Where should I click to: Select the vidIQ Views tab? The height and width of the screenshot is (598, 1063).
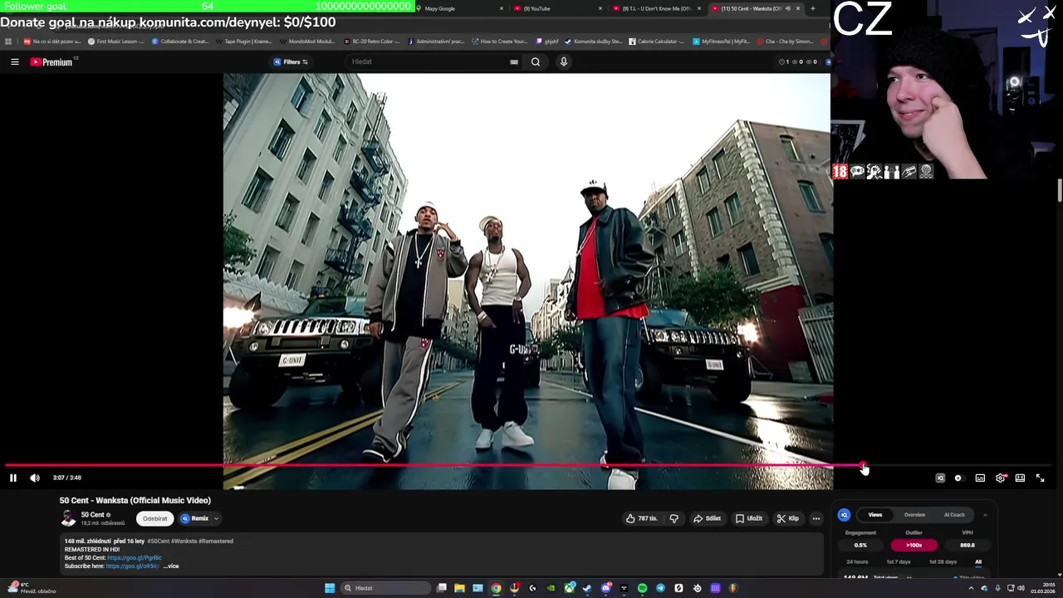[x=875, y=515]
